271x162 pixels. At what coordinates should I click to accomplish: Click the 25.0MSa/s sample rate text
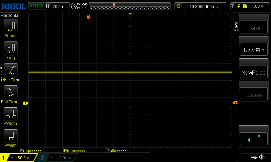pyautogui.click(x=79, y=4)
